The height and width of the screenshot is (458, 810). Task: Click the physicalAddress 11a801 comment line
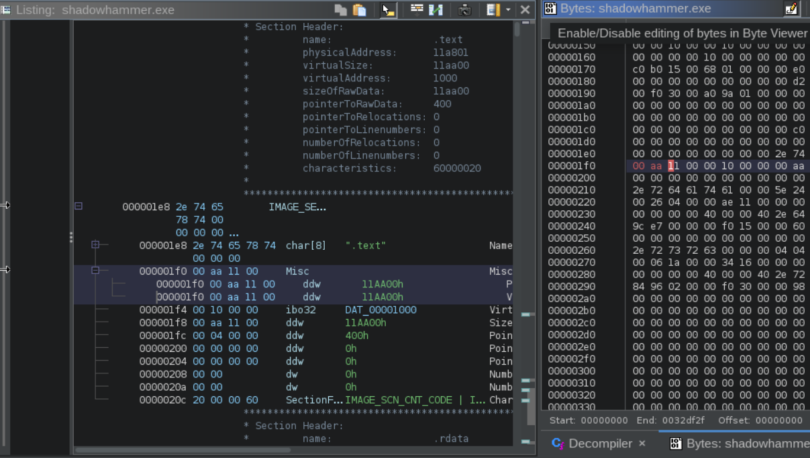(x=356, y=52)
